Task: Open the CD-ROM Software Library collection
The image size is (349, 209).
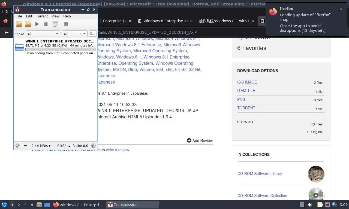Action: [x=260, y=174]
